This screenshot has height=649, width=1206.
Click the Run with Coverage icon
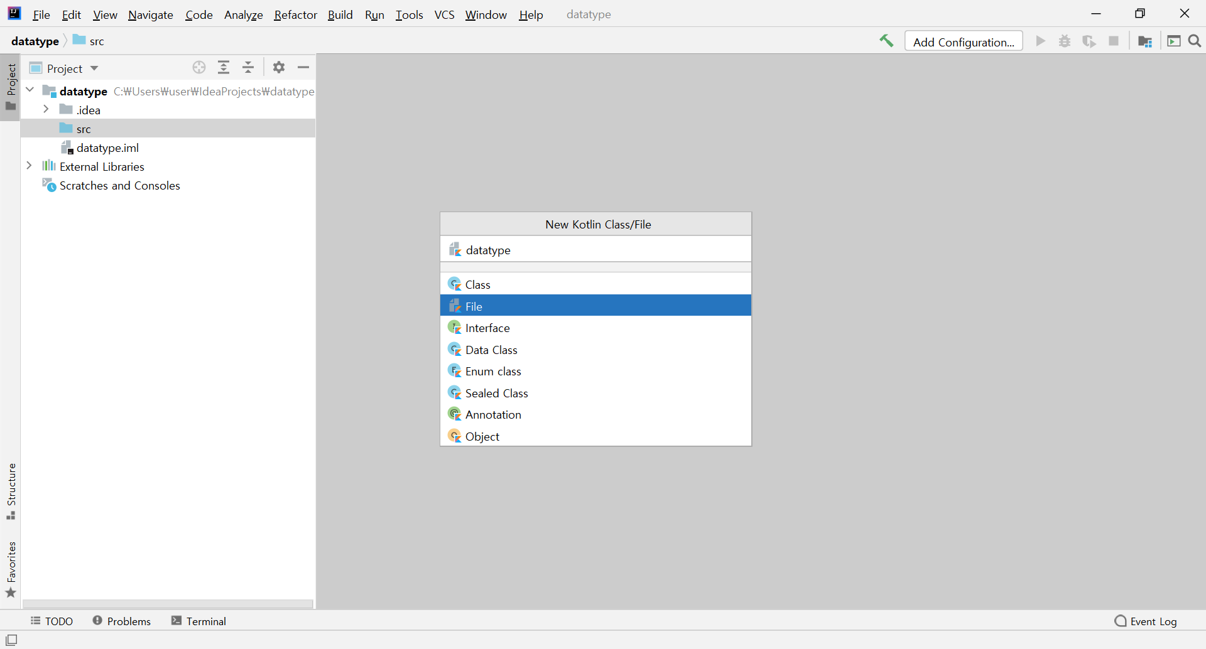click(1089, 41)
